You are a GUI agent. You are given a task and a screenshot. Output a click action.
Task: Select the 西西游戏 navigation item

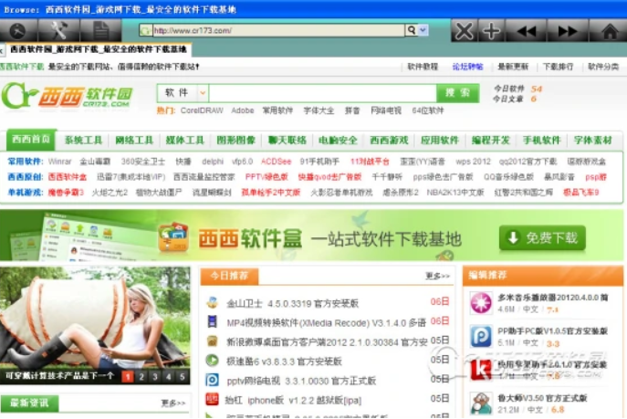click(x=389, y=140)
